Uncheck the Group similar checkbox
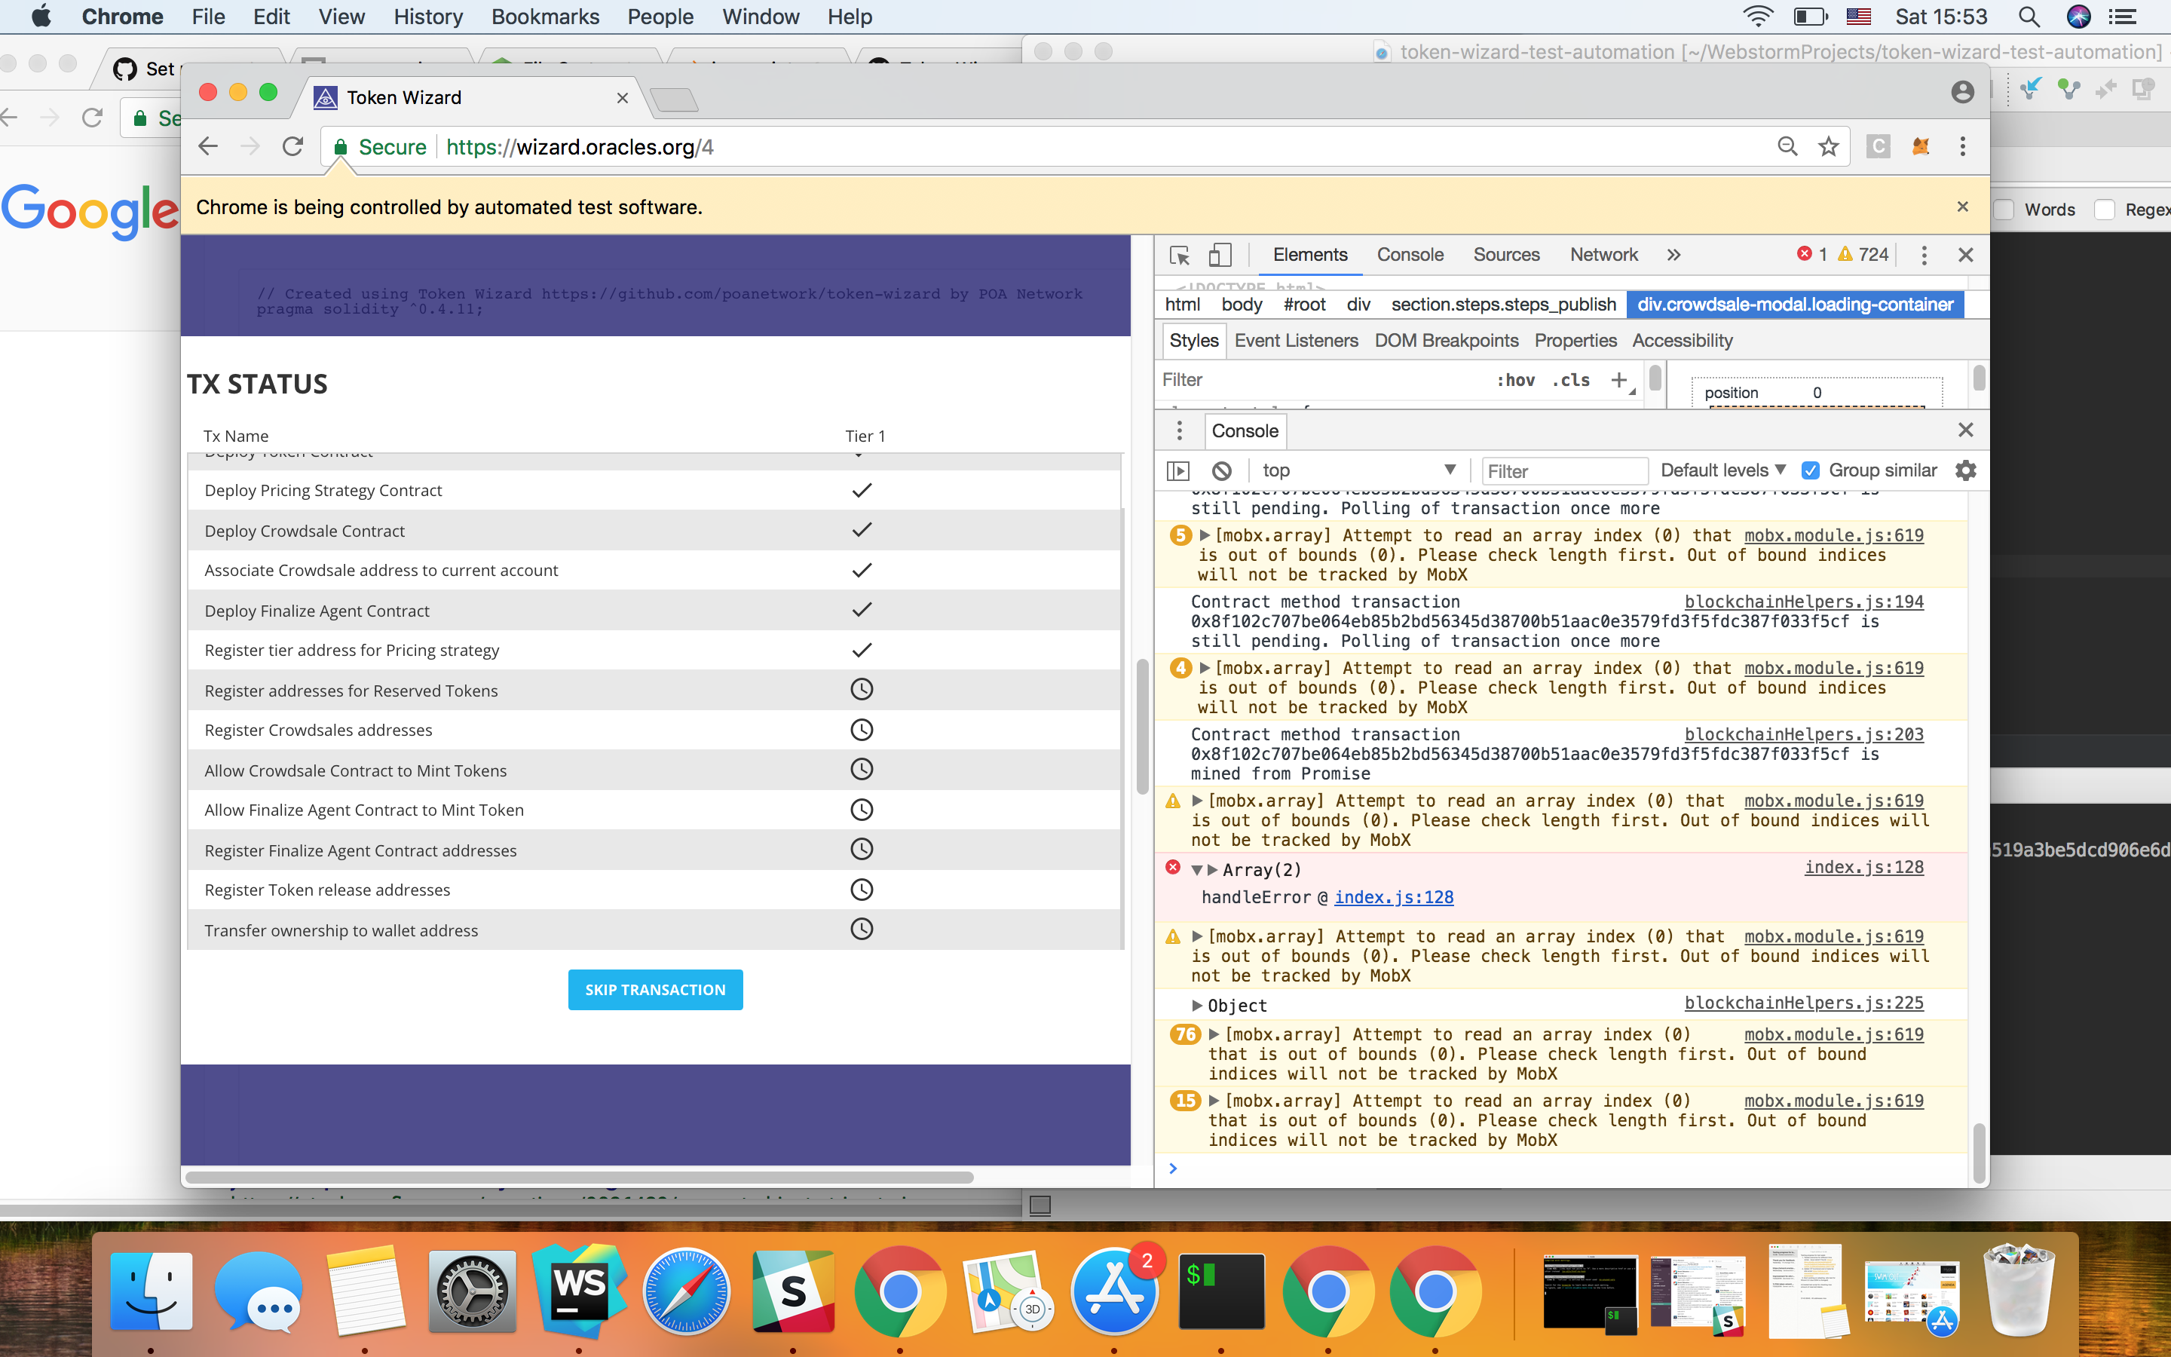The width and height of the screenshot is (2171, 1357). pos(1811,470)
